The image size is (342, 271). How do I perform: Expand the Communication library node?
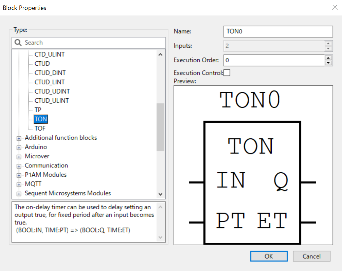point(19,166)
